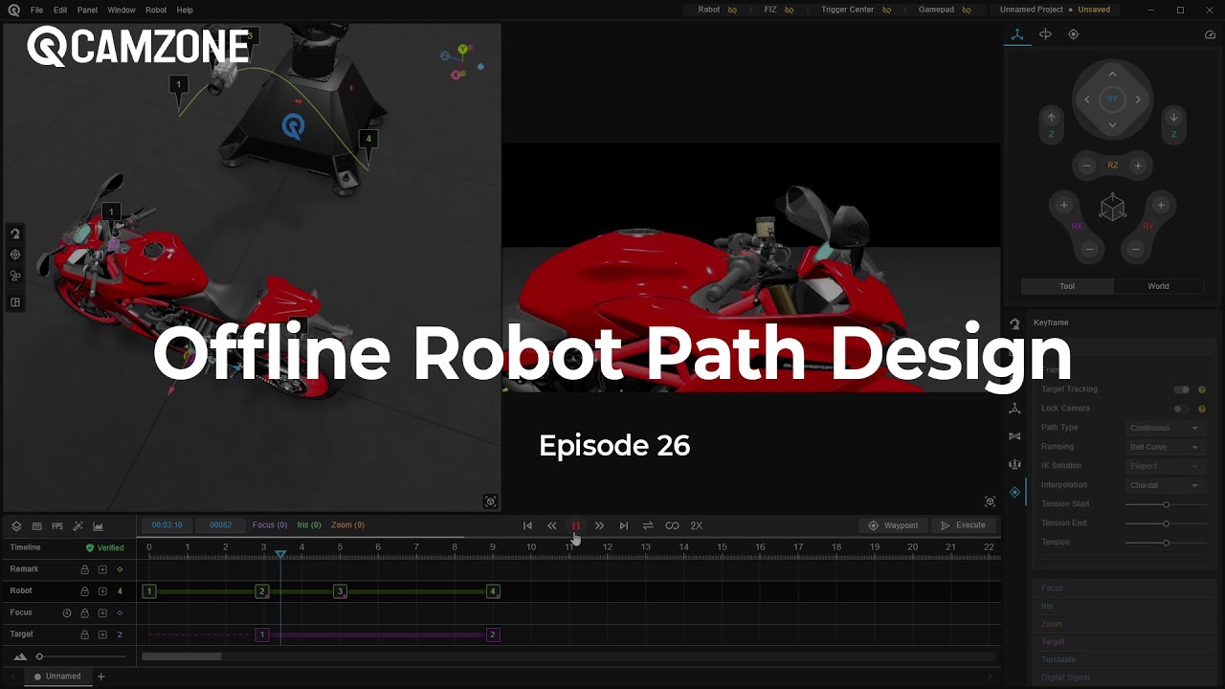
Task: Toggle lock on the Focus track
Action: click(84, 612)
